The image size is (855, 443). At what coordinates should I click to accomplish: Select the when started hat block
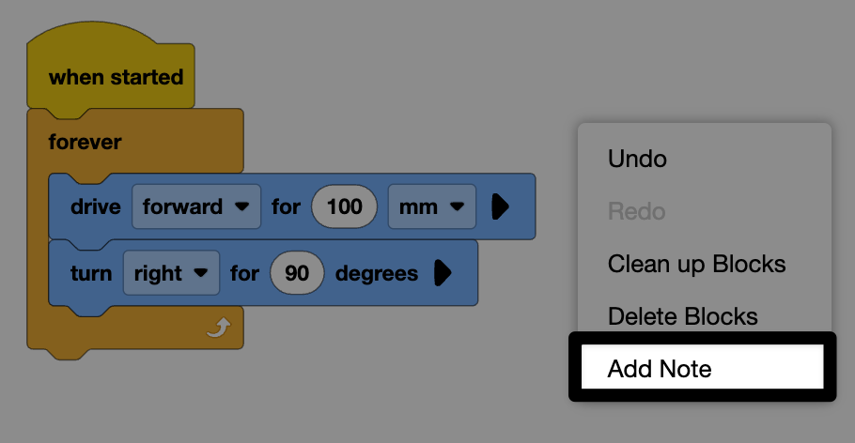coord(116,77)
